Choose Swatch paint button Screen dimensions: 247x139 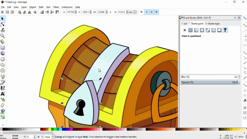tap(219, 30)
